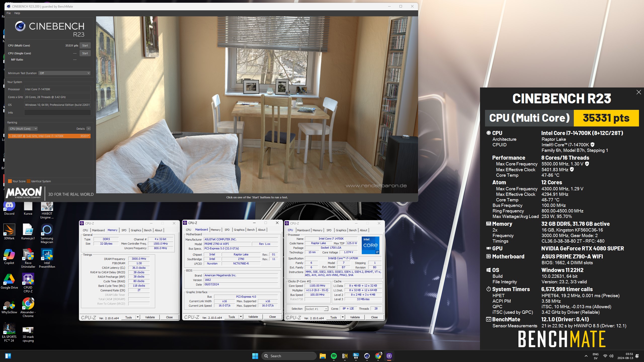Select the 20C/28T i7-14700K ranking row
The width and height of the screenshot is (644, 362).
tap(49, 136)
